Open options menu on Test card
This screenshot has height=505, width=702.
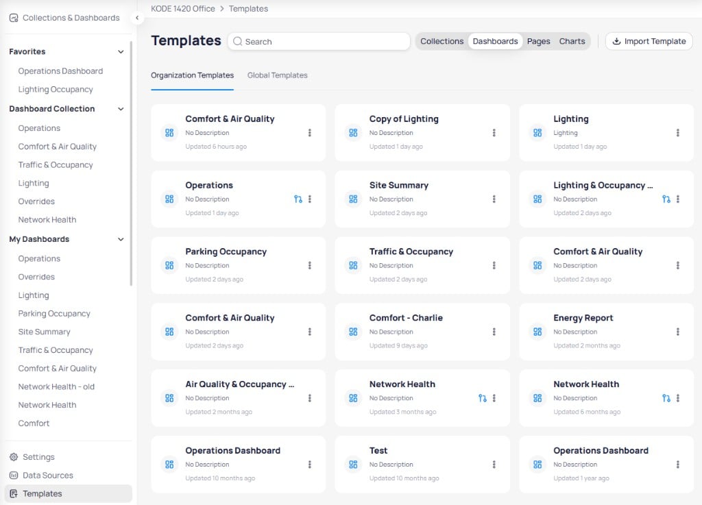(x=494, y=465)
